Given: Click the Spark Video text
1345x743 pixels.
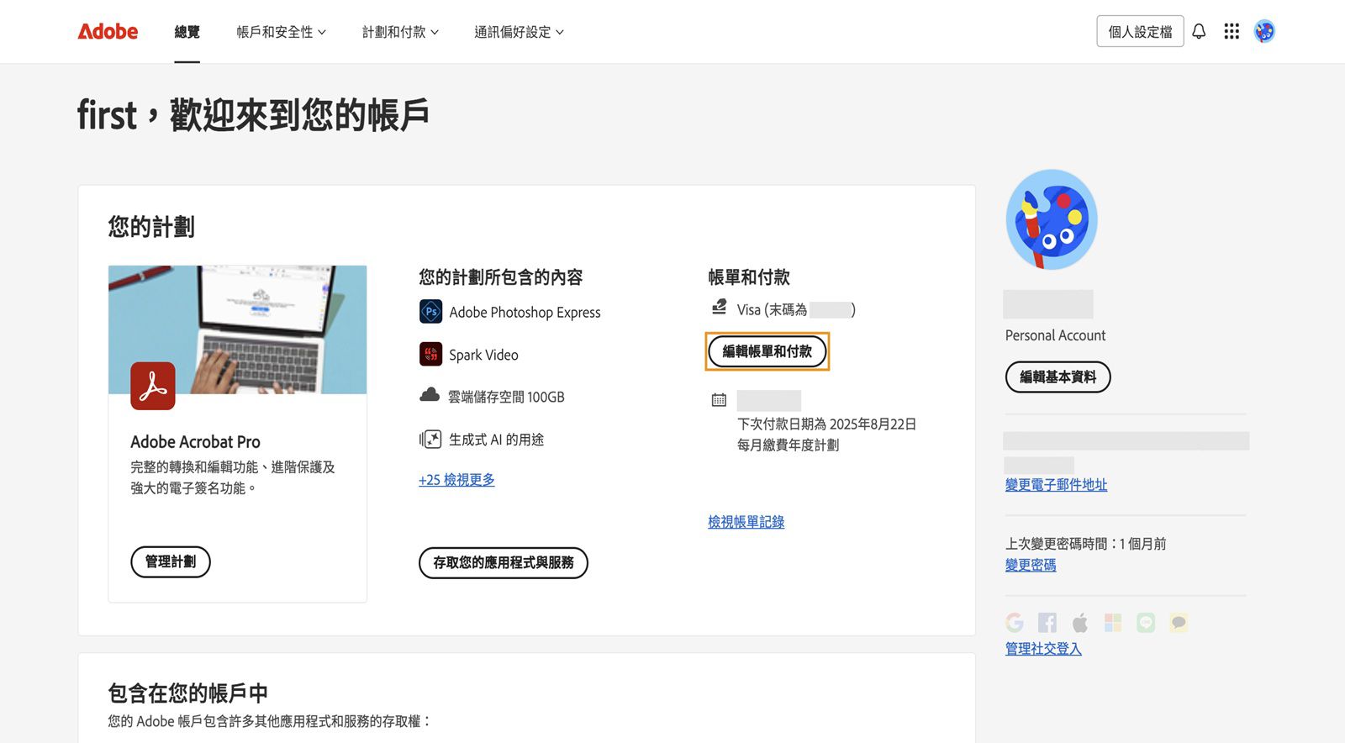Looking at the screenshot, I should coord(483,355).
